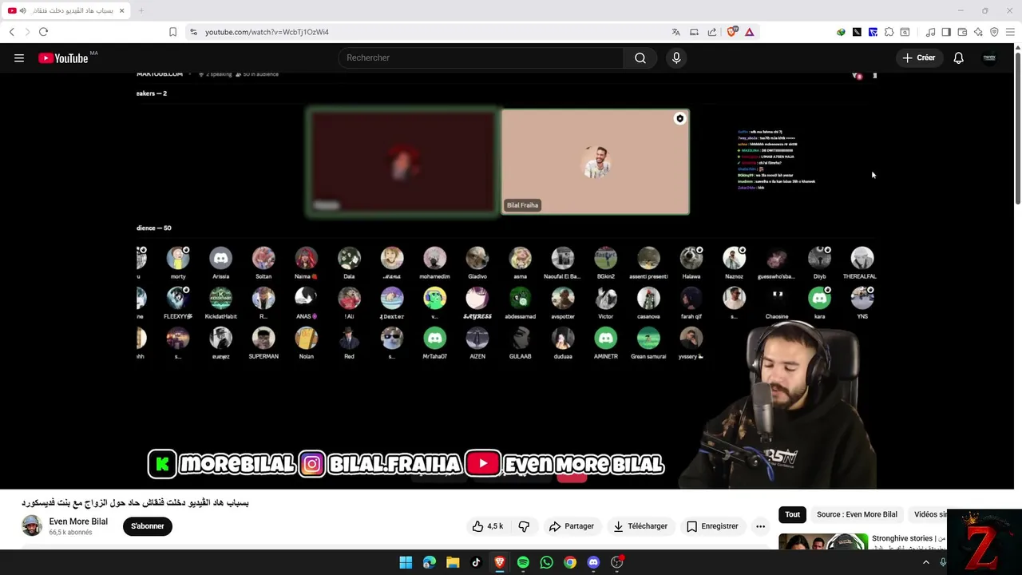Image resolution: width=1022 pixels, height=575 pixels.
Task: Open Microsoft Edge from the taskbar
Action: pyautogui.click(x=430, y=562)
